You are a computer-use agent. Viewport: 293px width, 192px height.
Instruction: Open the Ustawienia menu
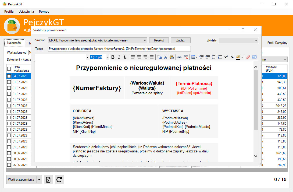point(26,12)
